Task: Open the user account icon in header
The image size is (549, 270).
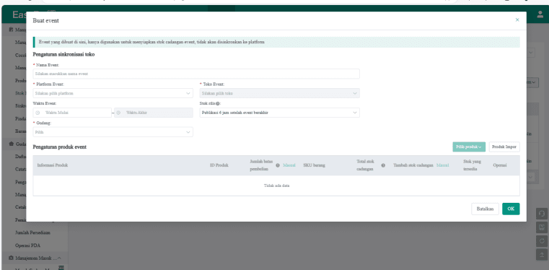Action: pyautogui.click(x=540, y=14)
